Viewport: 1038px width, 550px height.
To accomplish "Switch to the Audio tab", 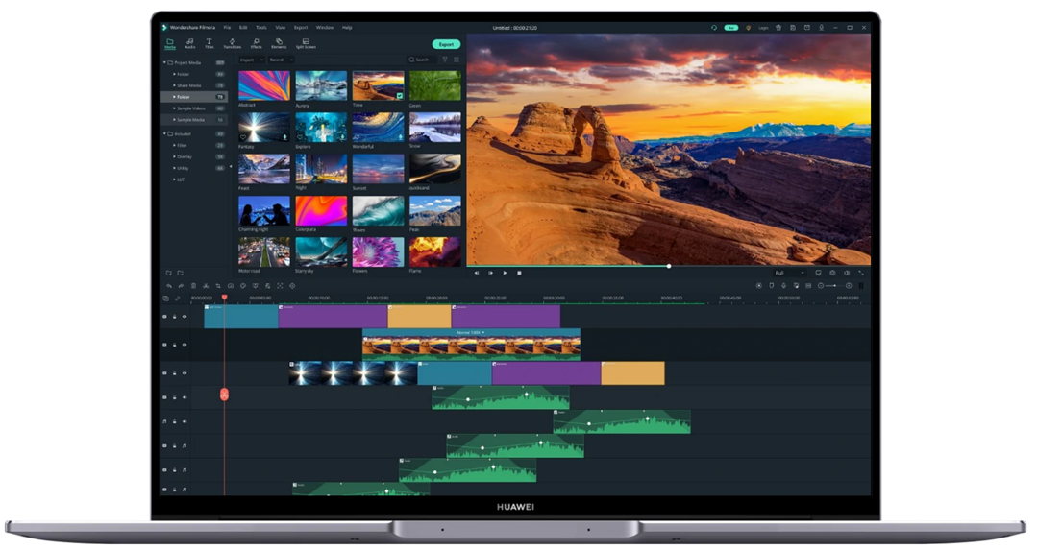I will pos(189,43).
